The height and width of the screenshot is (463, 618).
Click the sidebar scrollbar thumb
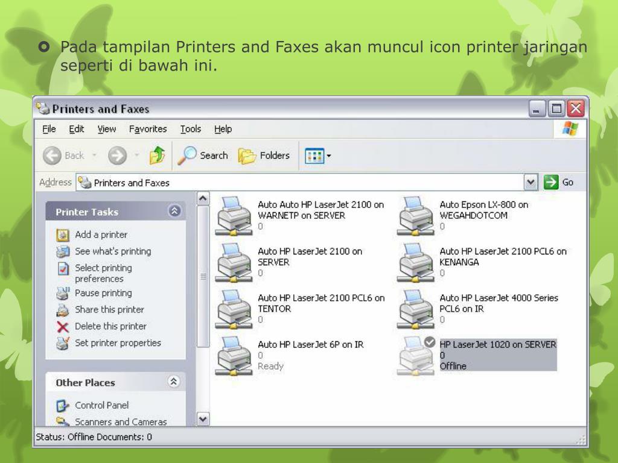[203, 276]
